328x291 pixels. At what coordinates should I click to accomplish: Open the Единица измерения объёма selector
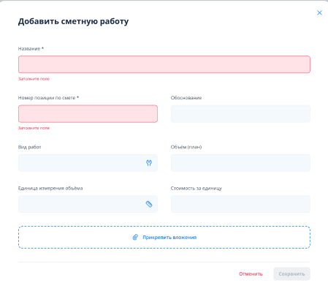pyautogui.click(x=88, y=204)
